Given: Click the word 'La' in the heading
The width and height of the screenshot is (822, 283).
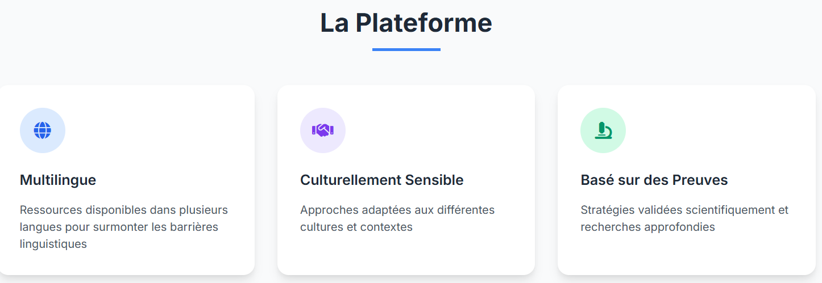Looking at the screenshot, I should pos(335,23).
